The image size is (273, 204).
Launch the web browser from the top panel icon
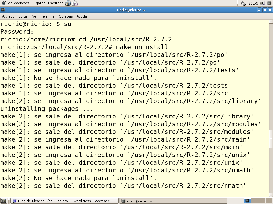[67, 3]
